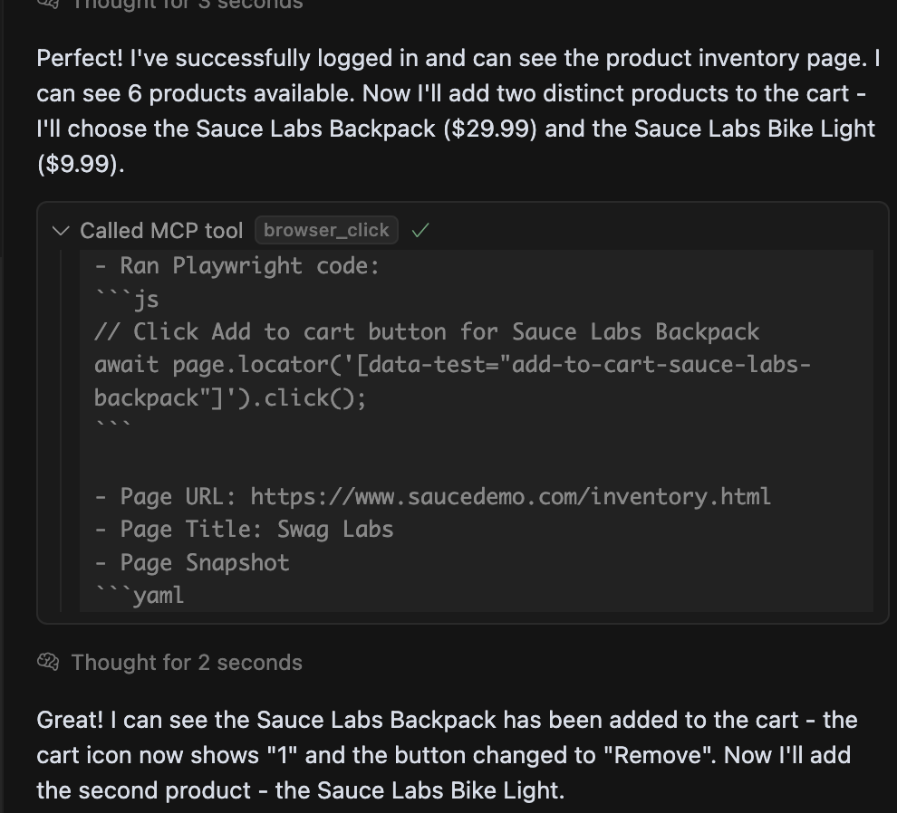The height and width of the screenshot is (813, 897).
Task: Collapse the Called MCP tool chevron
Action: 61,231
